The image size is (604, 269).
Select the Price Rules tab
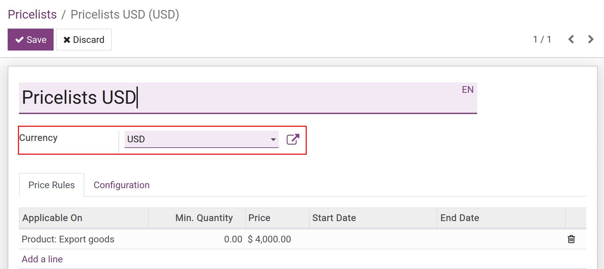pos(52,185)
